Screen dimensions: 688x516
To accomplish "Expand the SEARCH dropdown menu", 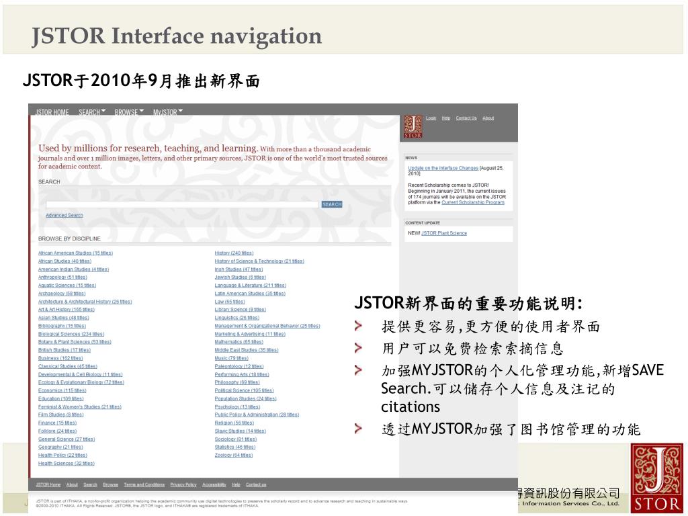I will 92,112.
